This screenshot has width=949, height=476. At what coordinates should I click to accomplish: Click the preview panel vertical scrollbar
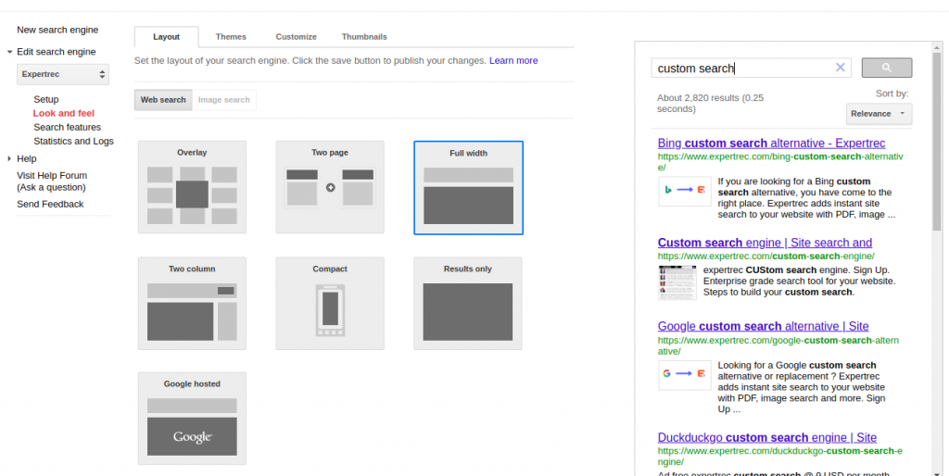[938, 141]
